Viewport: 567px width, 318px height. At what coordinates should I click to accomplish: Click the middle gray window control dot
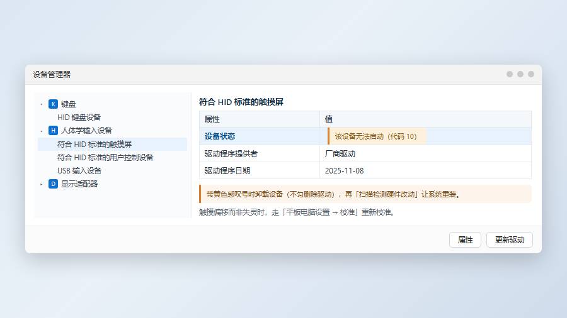(520, 74)
